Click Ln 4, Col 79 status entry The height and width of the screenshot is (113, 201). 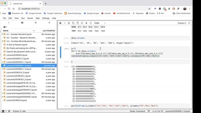click(x=158, y=111)
